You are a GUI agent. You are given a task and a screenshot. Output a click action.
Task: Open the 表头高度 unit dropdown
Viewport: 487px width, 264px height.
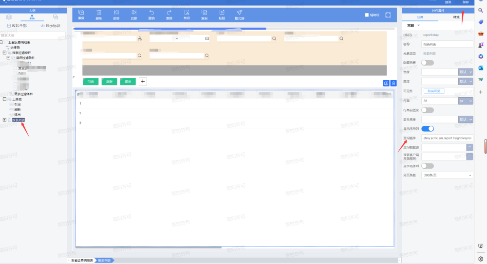click(x=466, y=120)
